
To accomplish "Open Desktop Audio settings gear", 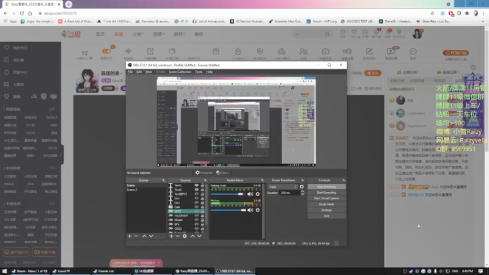I will coord(257,194).
